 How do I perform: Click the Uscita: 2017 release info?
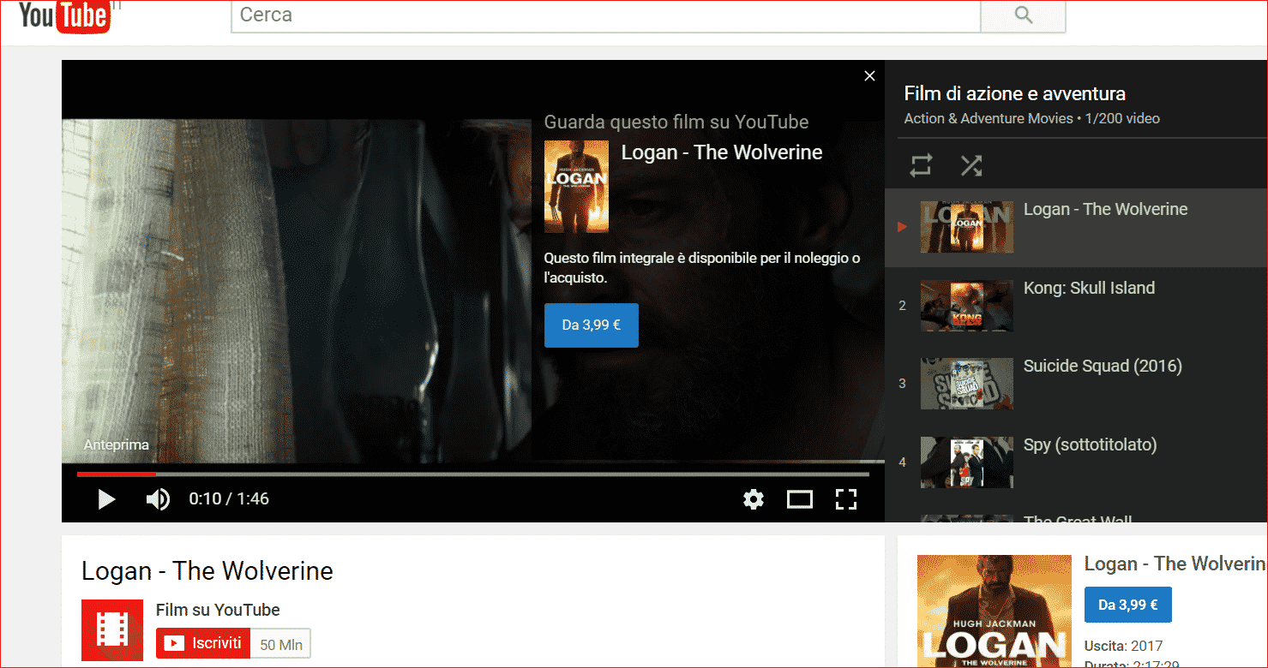1123,646
